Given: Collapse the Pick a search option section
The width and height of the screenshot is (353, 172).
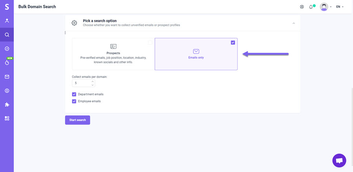Looking at the screenshot, I should [293, 23].
